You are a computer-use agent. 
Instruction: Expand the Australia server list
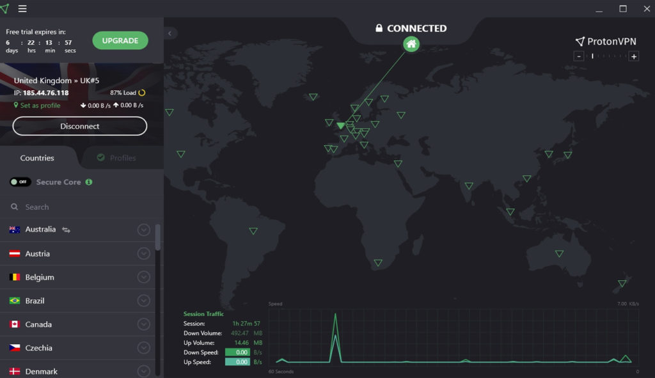pyautogui.click(x=143, y=230)
